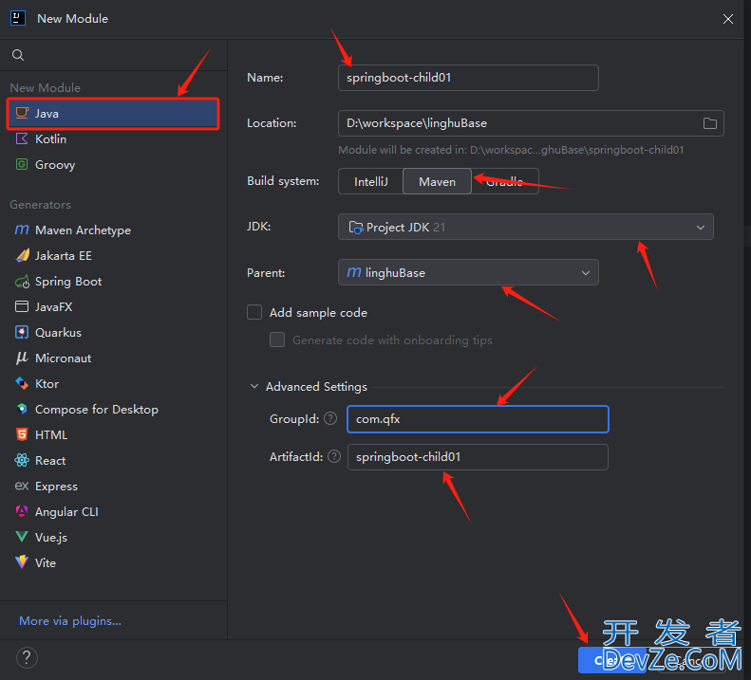Select IntelliJ build system
This screenshot has height=680, width=751.
coord(370,181)
